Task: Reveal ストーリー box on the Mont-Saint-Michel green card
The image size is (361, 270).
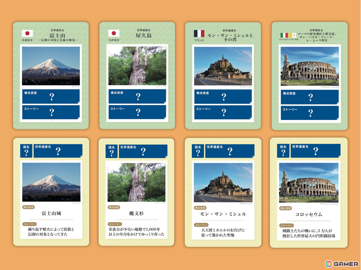Action: (223, 112)
